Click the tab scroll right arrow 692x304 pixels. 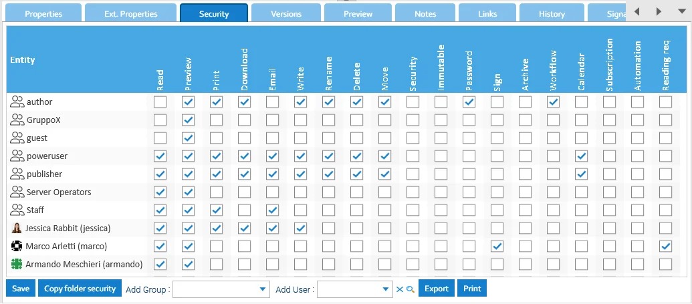click(659, 12)
